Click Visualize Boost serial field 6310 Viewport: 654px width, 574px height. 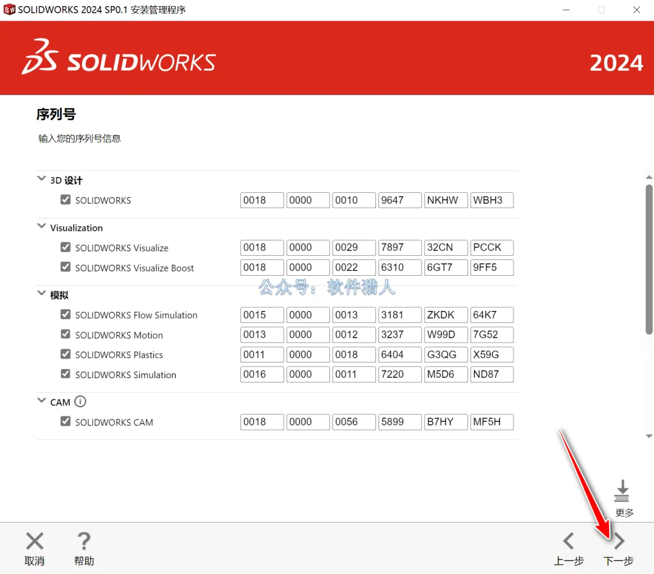(x=400, y=267)
